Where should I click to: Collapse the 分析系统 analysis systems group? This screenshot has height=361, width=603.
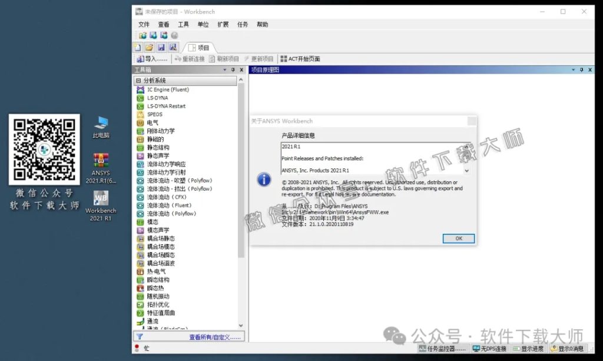pyautogui.click(x=140, y=79)
